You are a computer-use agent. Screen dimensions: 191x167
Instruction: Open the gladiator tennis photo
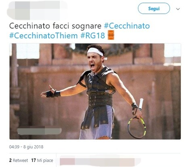[x=95, y=92]
